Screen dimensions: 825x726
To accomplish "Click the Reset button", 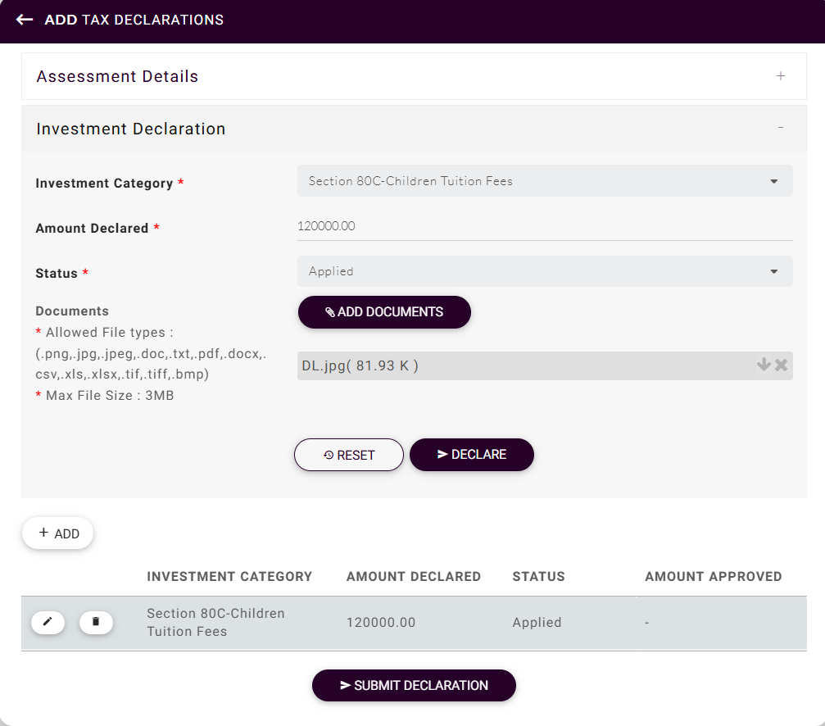I will tap(349, 455).
